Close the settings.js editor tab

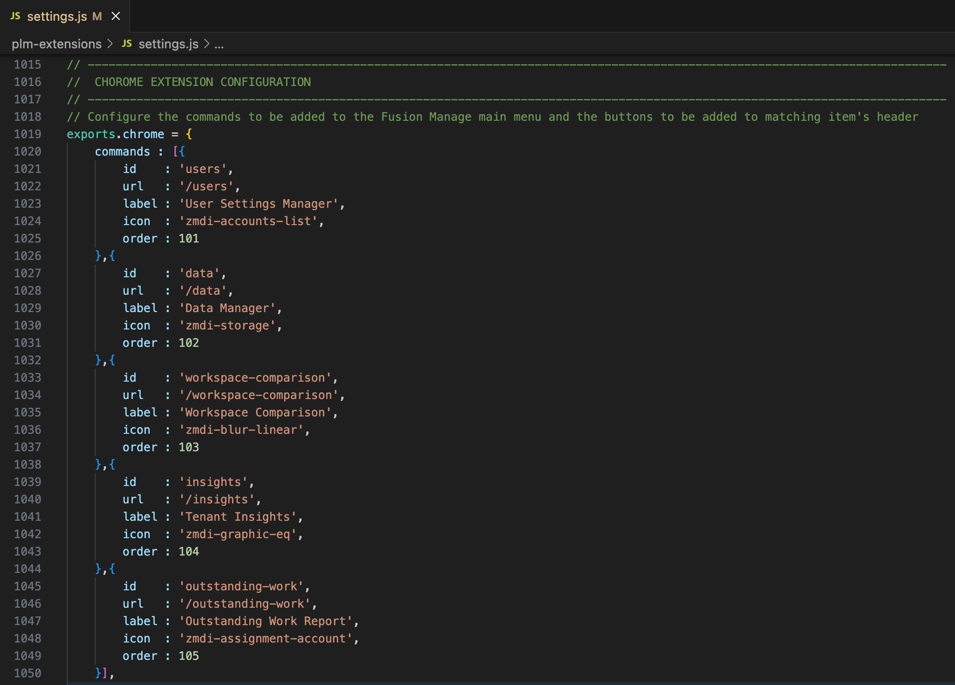coord(116,16)
